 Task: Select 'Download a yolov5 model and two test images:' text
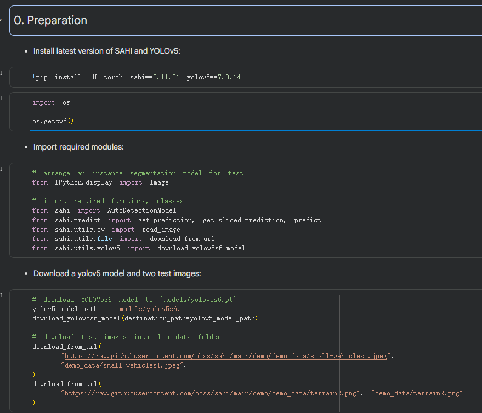pyautogui.click(x=117, y=273)
